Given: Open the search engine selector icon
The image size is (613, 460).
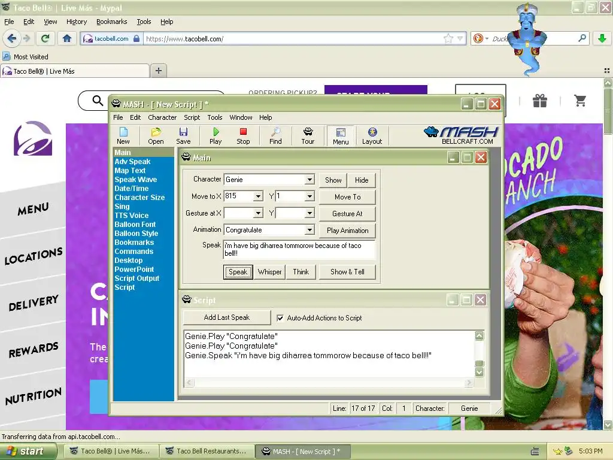Looking at the screenshot, I should [481, 38].
